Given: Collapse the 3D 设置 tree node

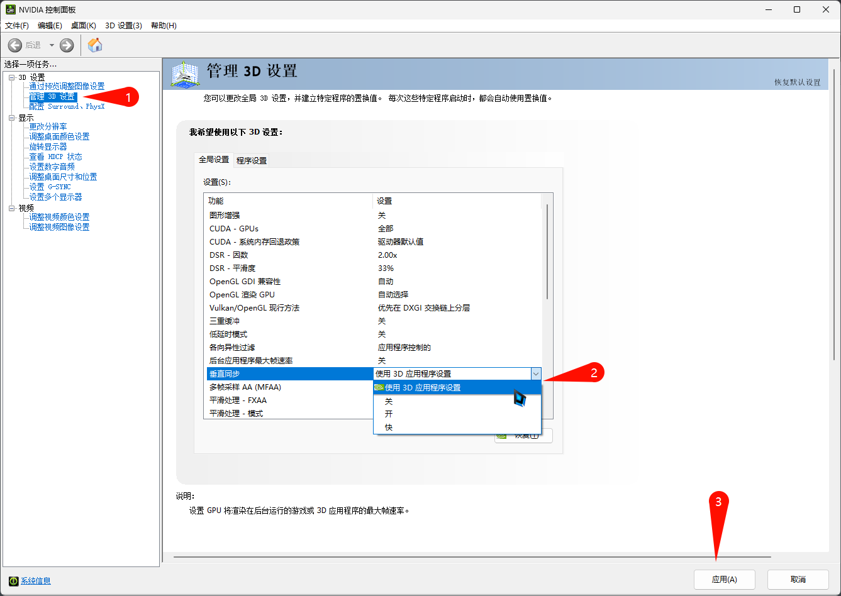Looking at the screenshot, I should (11, 77).
